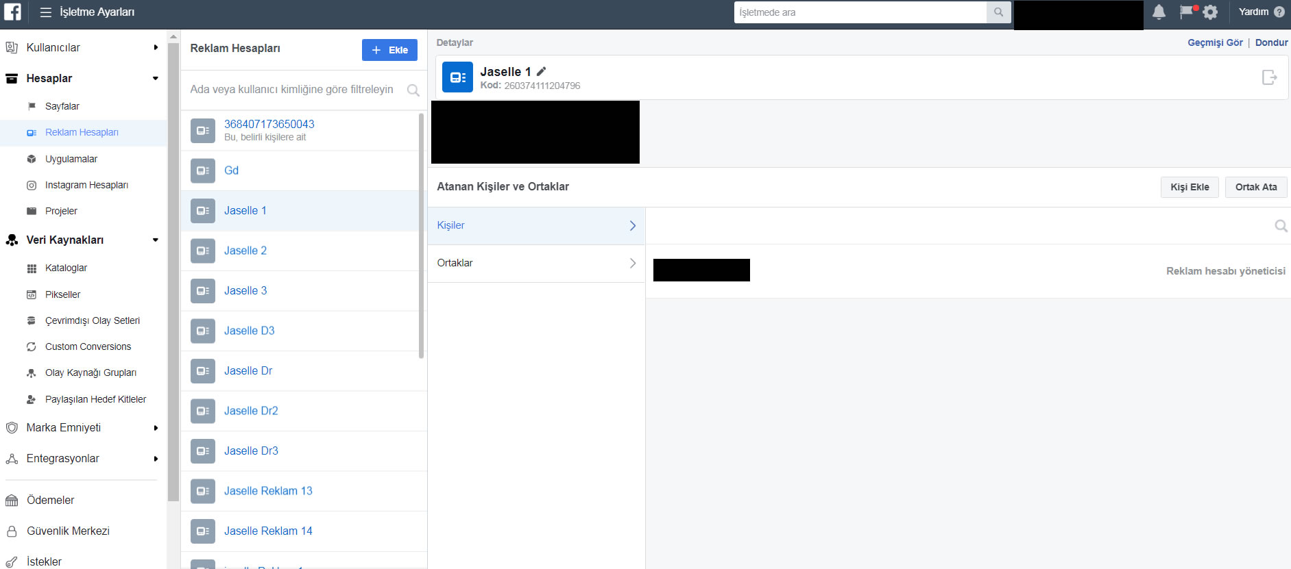Click the chevron on the Kişiler row
Screen dimensions: 1291x569
(632, 226)
